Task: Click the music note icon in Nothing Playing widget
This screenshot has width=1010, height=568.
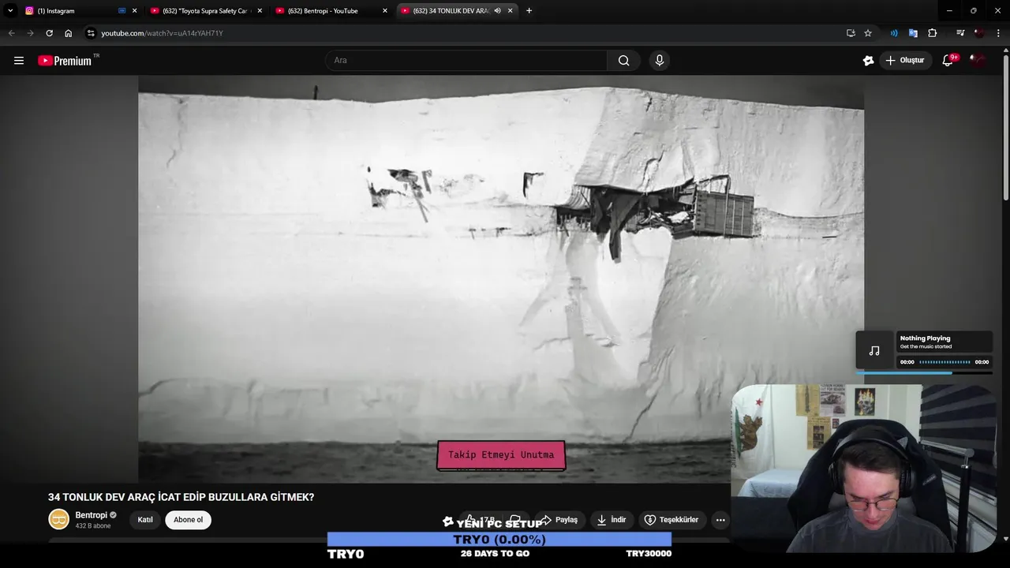Action: (x=874, y=350)
